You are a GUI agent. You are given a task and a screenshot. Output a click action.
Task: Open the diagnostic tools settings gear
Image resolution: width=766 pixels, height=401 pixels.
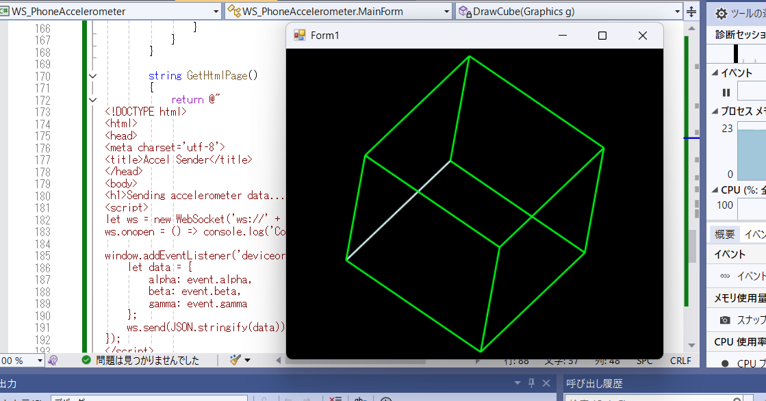point(721,14)
